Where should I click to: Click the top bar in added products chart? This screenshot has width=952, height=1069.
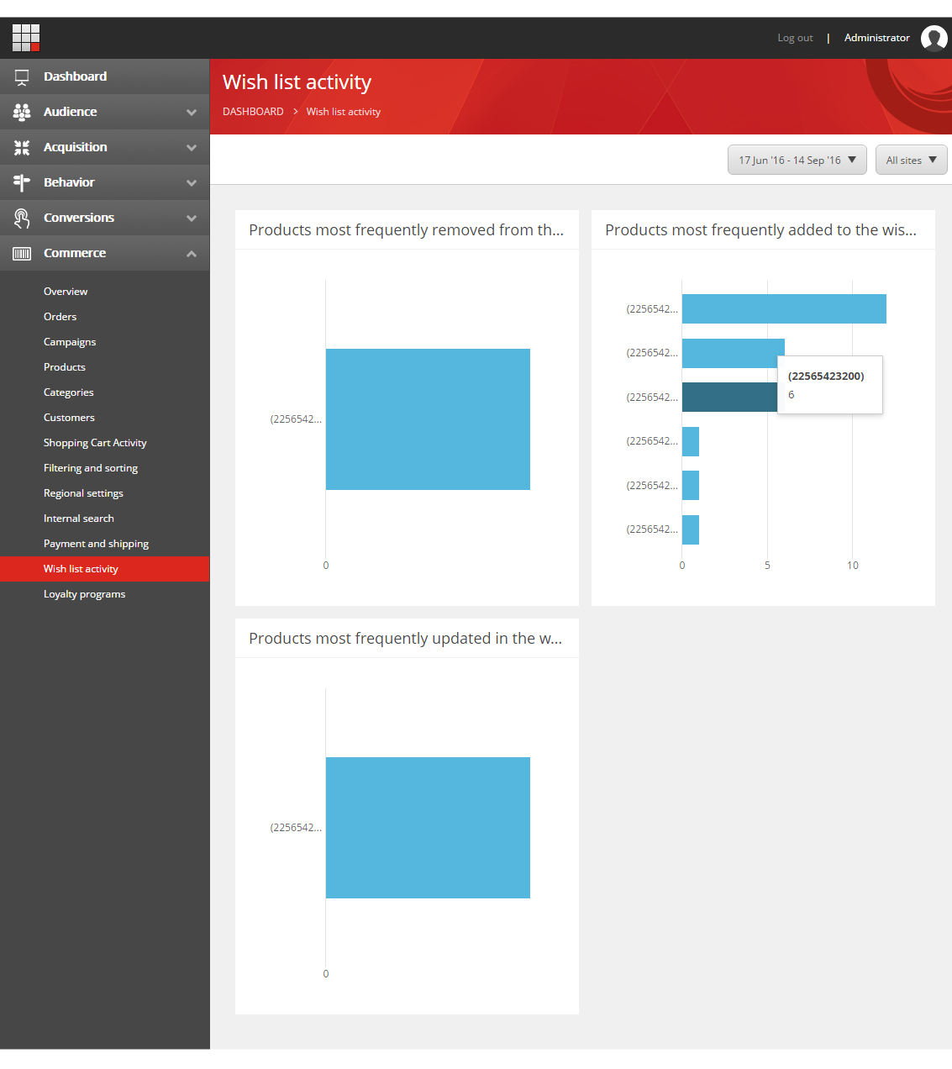(783, 309)
